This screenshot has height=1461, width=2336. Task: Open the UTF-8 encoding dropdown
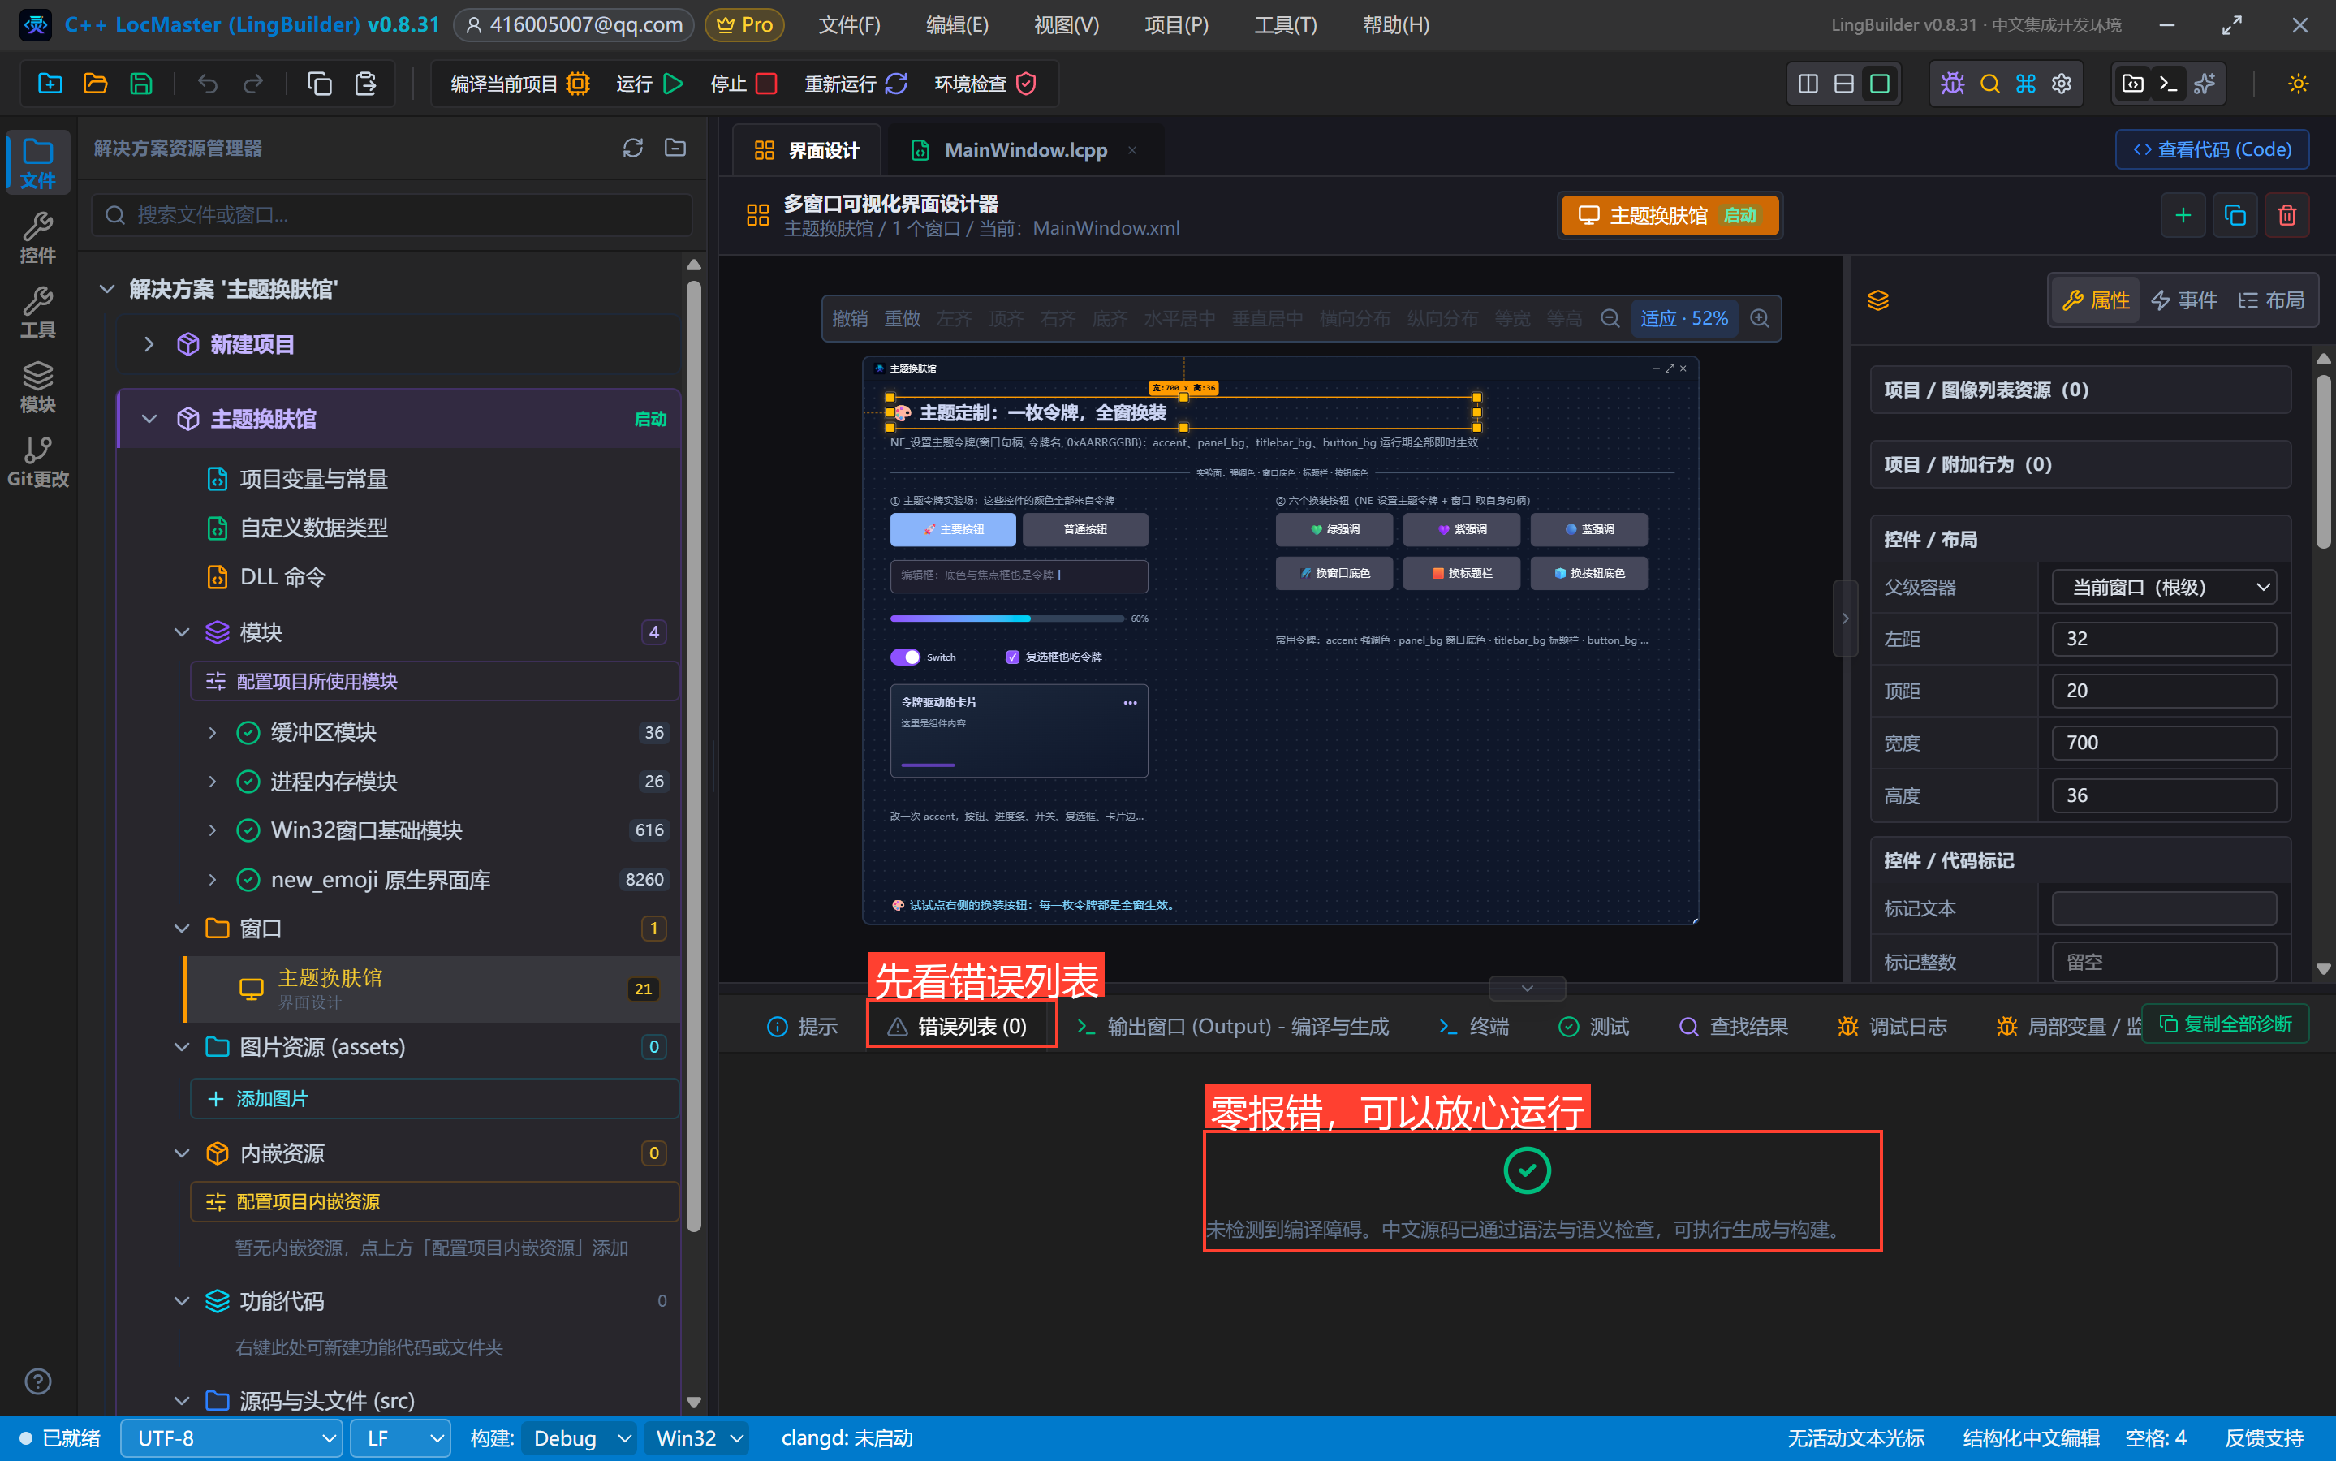click(x=232, y=1439)
